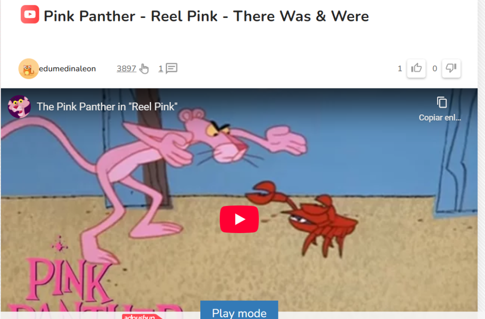Screen dimensions: 485x319
Task: Open the edumedinaleon profile name link
Action: click(x=67, y=69)
